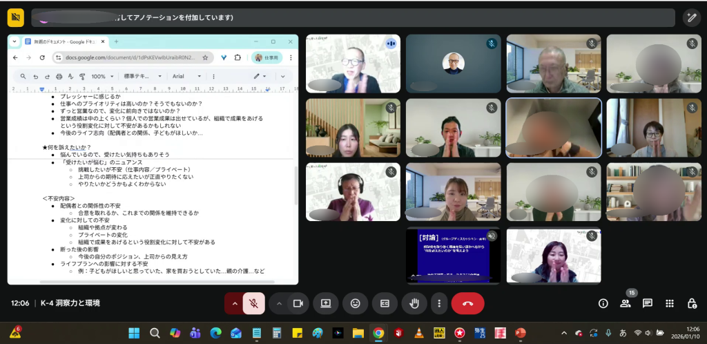Screen dimensions: 707x344
Task: Open the emoji reactions panel
Action: point(355,303)
